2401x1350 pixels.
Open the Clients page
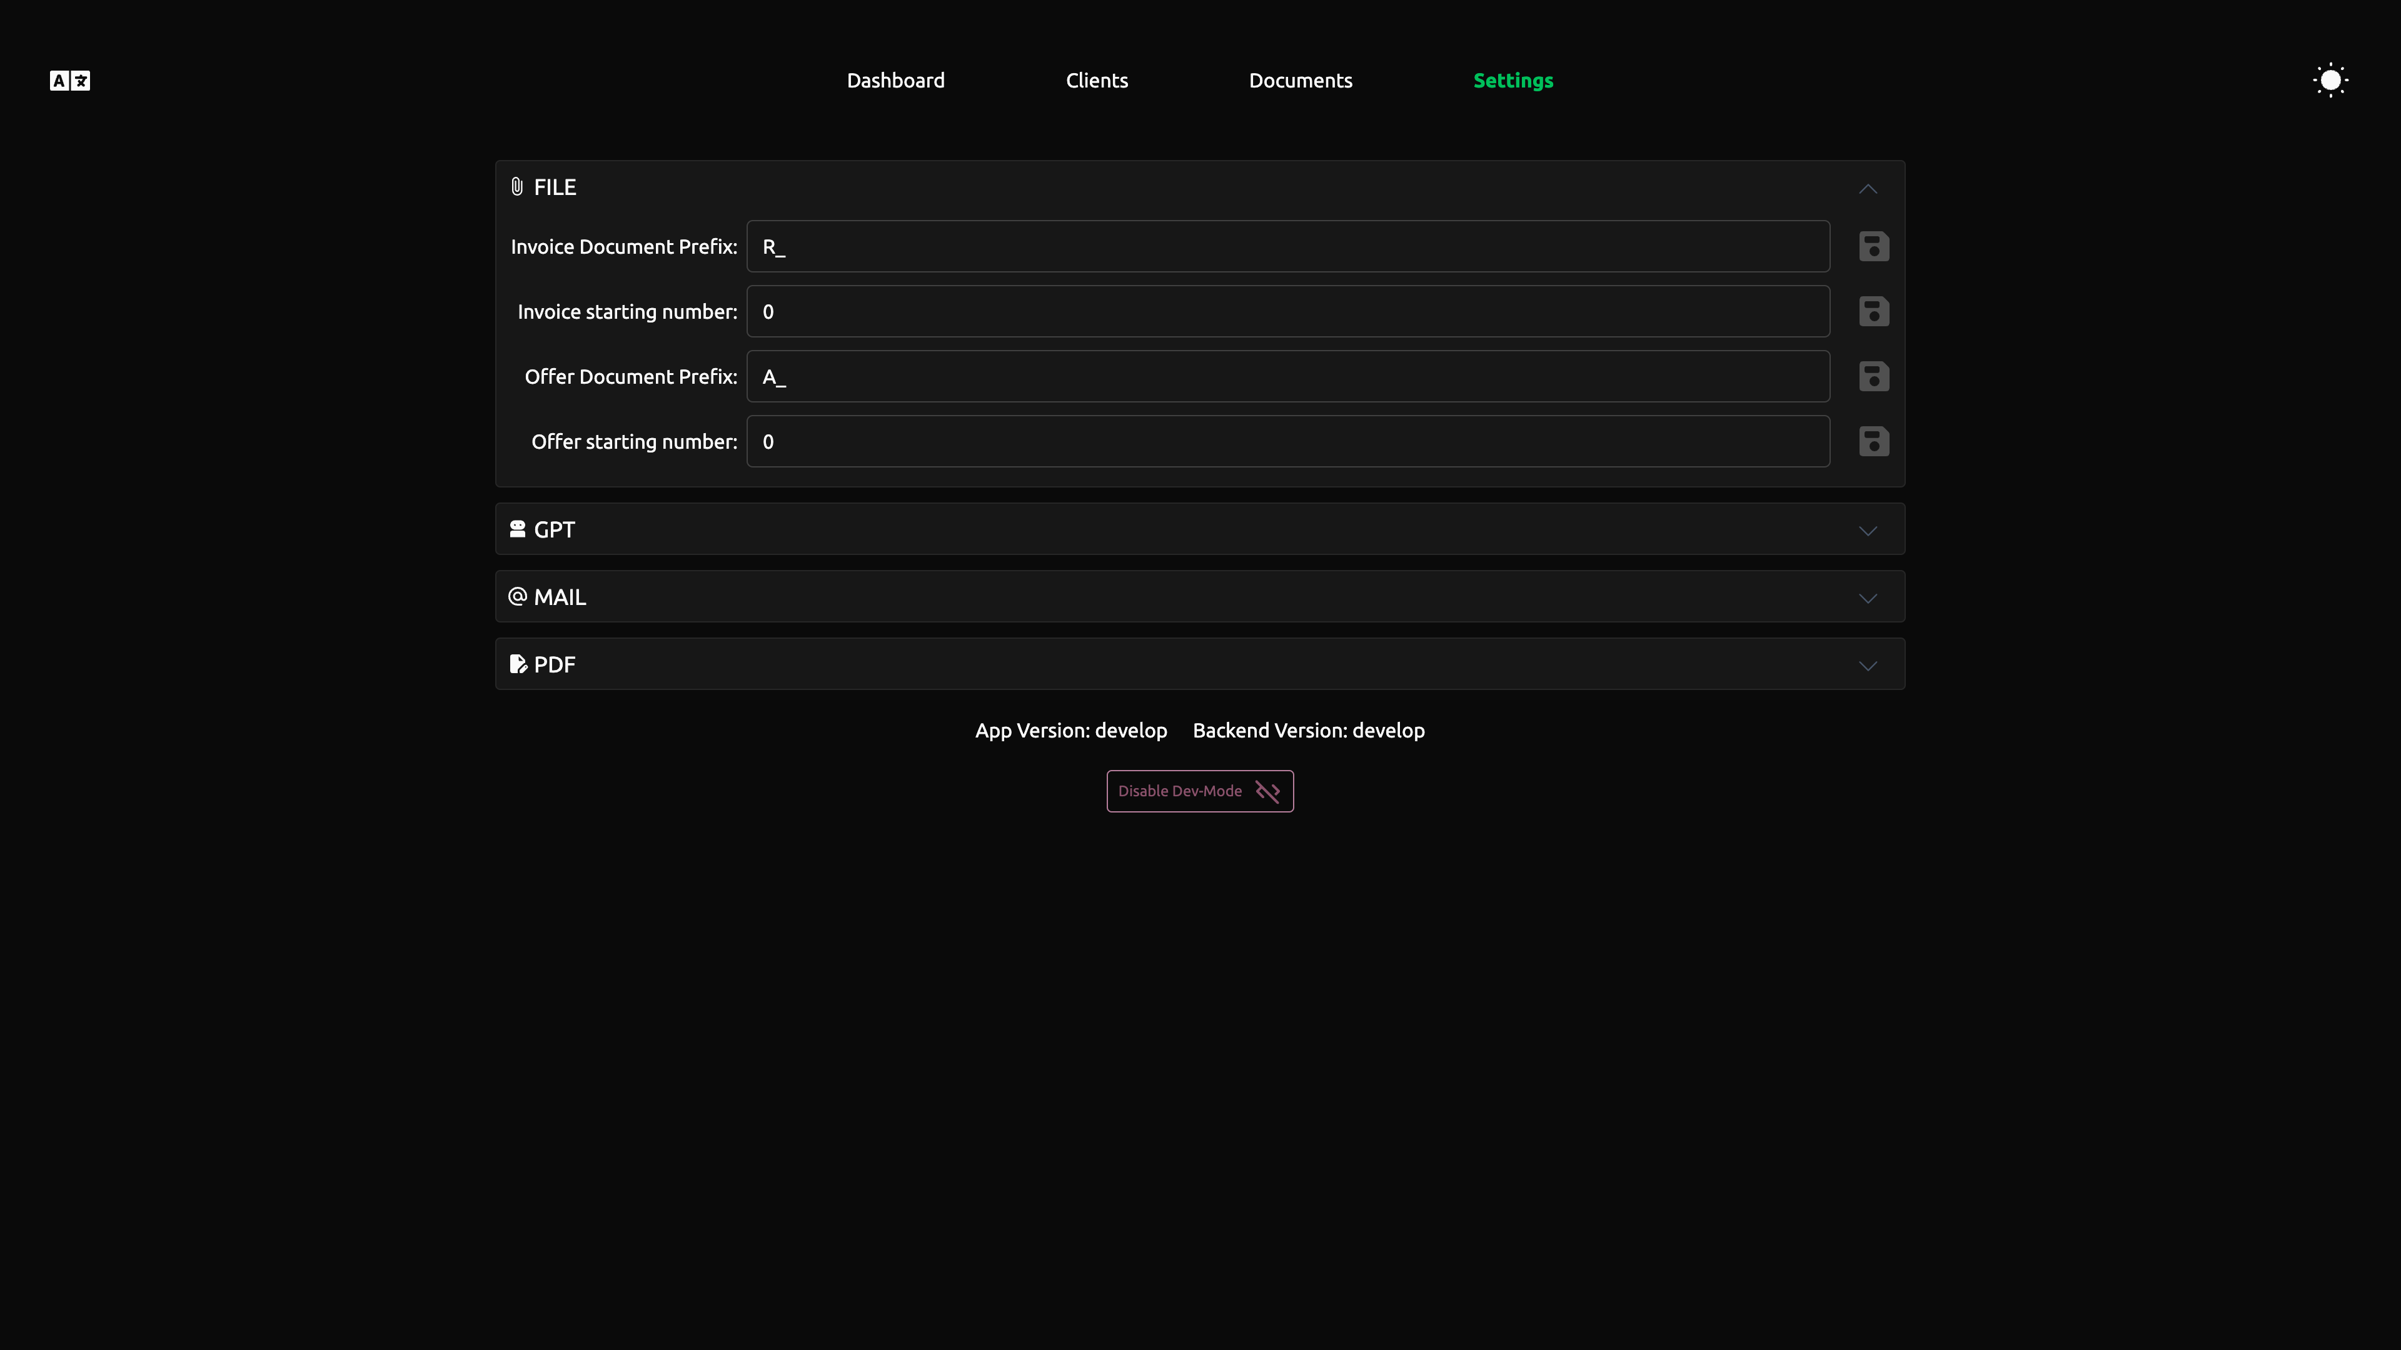1097,81
